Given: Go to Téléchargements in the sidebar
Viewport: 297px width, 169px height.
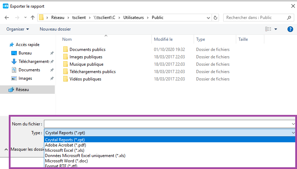Looking at the screenshot, I should pyautogui.click(x=34, y=61).
